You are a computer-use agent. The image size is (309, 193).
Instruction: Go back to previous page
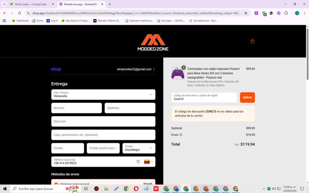(4, 13)
